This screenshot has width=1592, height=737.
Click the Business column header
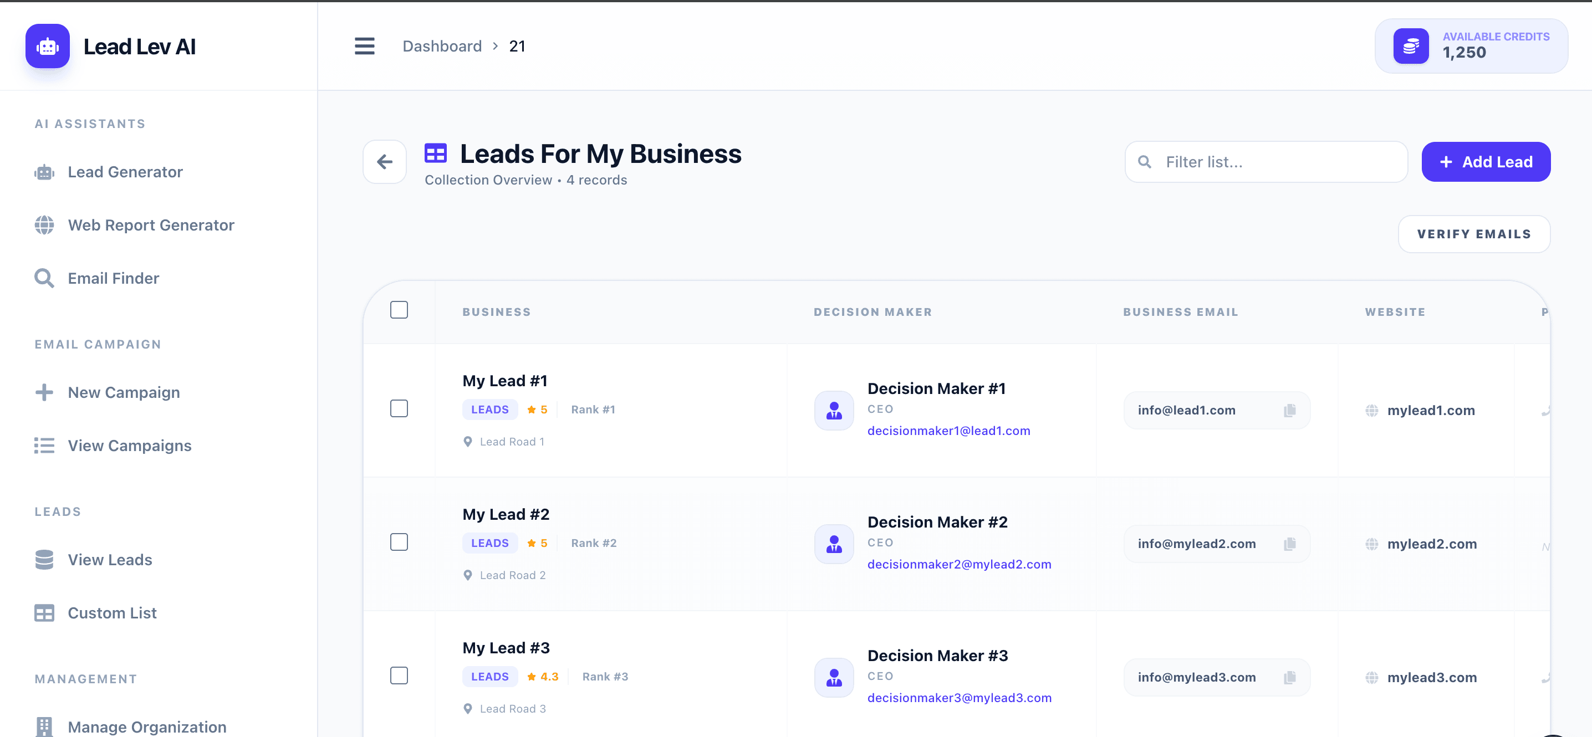[497, 312]
